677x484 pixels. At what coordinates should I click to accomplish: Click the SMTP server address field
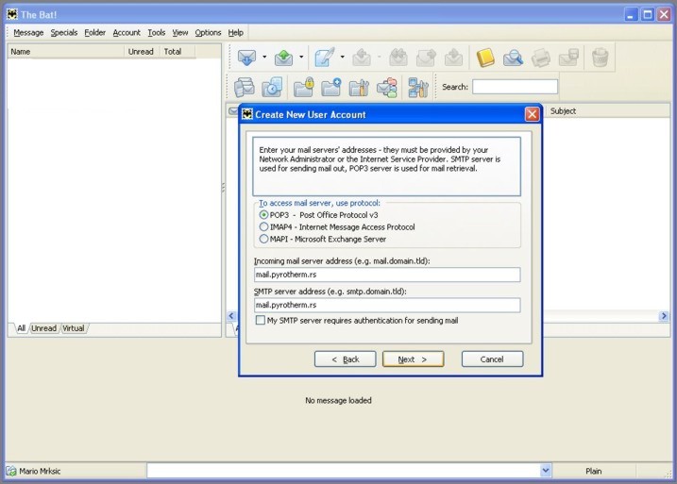(x=387, y=305)
